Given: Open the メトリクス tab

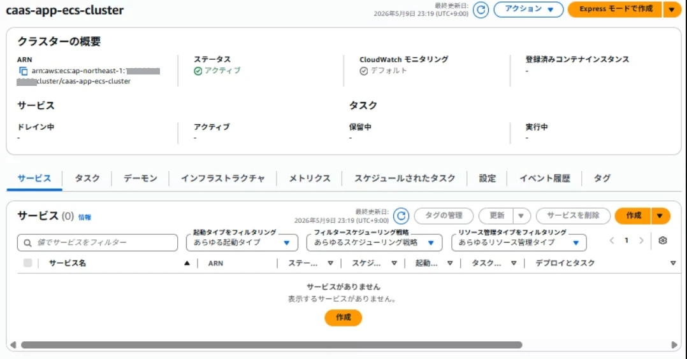Looking at the screenshot, I should click(309, 178).
